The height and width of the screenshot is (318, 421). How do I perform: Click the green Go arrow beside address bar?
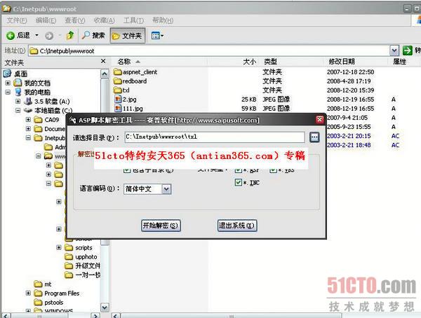[407, 50]
